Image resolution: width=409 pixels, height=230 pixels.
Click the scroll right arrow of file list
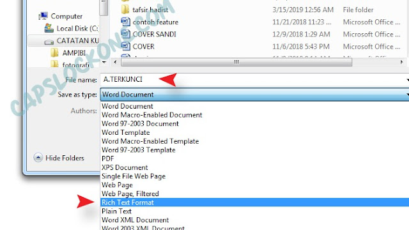pyautogui.click(x=402, y=62)
